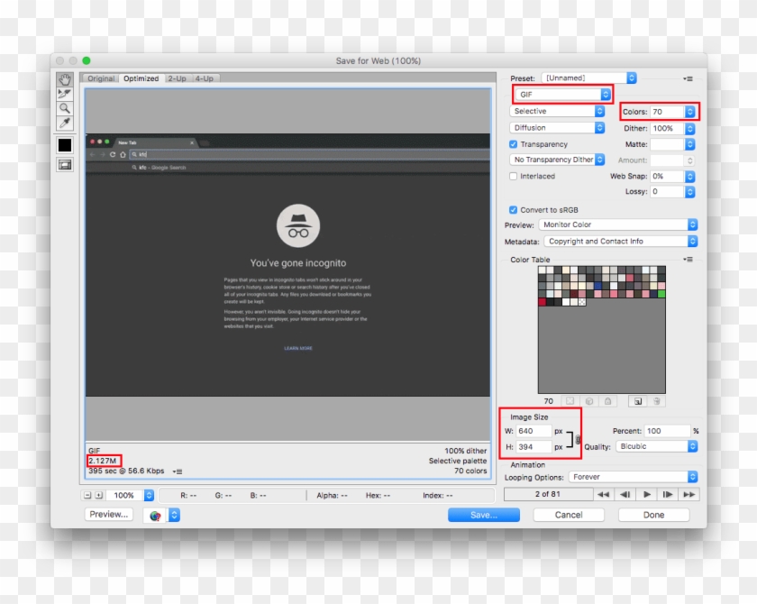Delete selected swatch with the trash icon
The width and height of the screenshot is (757, 604).
tap(656, 400)
